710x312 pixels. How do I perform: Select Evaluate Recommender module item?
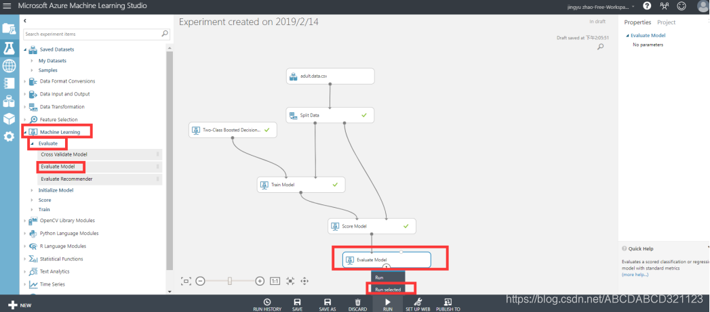coord(100,179)
